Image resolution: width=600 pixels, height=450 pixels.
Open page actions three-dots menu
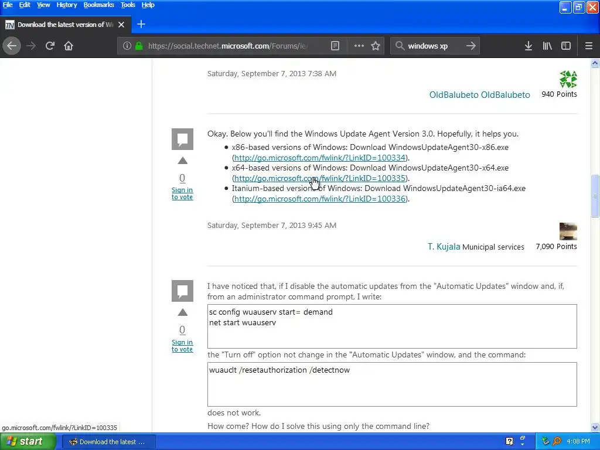pos(359,46)
